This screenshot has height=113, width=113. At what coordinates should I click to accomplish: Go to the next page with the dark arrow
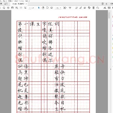point(25,8)
